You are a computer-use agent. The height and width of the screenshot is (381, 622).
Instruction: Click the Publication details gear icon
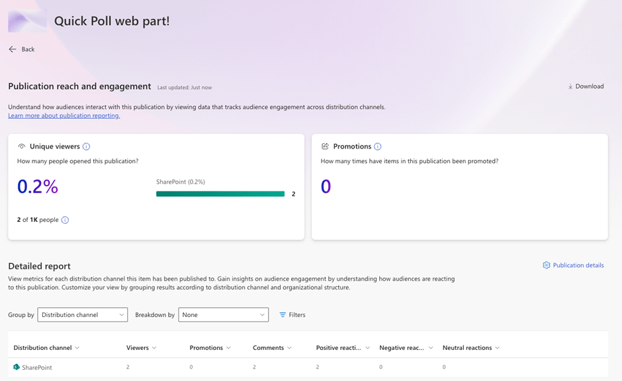[x=547, y=265]
